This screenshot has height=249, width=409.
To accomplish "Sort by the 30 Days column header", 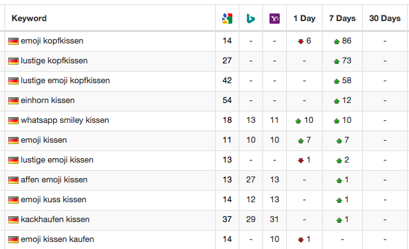I will point(385,19).
